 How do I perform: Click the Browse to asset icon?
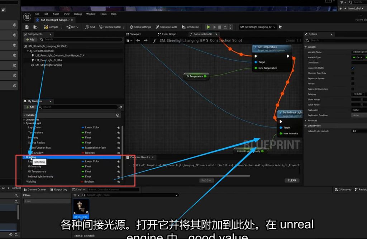(35, 27)
